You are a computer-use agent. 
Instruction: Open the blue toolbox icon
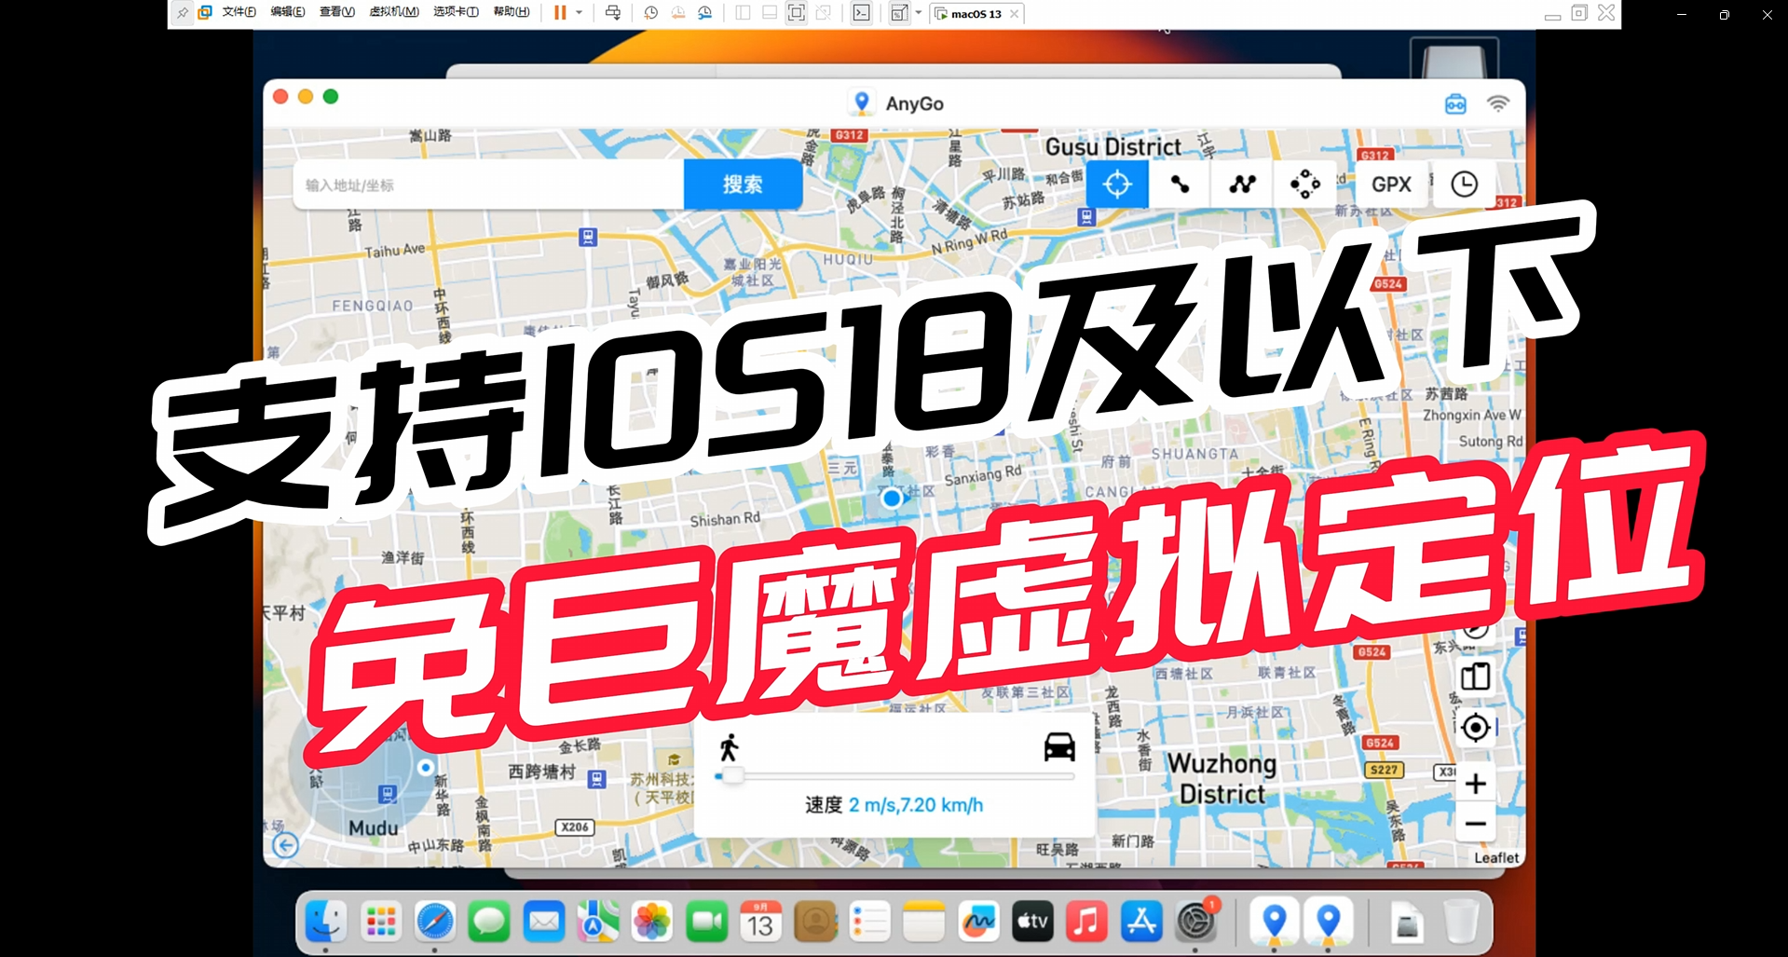1455,103
